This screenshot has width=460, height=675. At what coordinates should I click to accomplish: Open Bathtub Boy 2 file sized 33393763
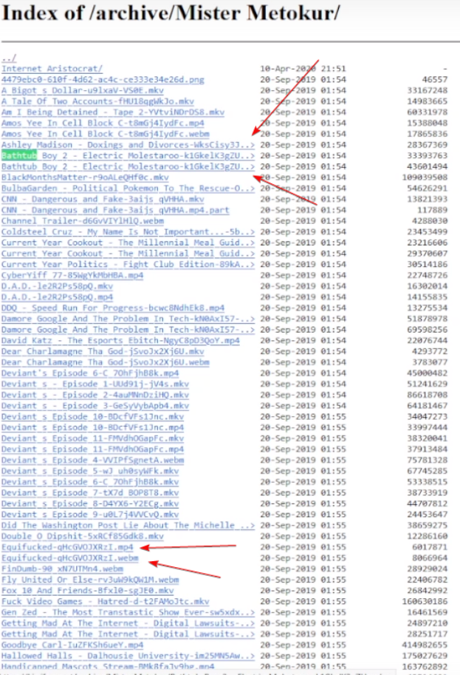click(128, 156)
